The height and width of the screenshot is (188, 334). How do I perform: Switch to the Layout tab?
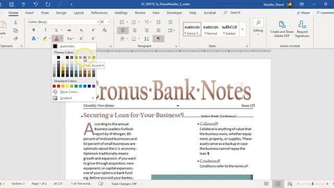[x=79, y=13]
